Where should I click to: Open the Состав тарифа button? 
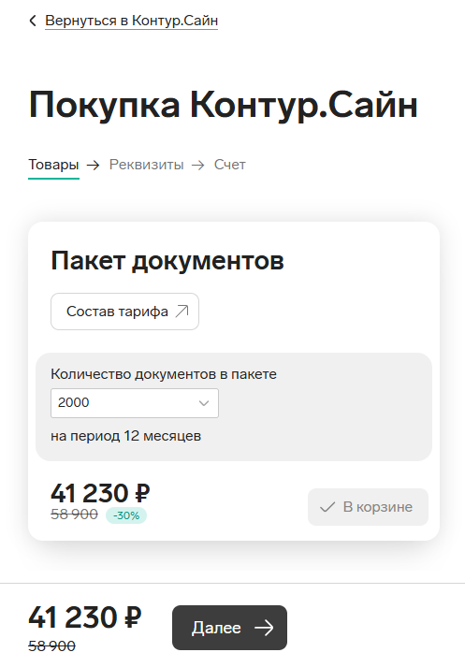click(x=124, y=312)
